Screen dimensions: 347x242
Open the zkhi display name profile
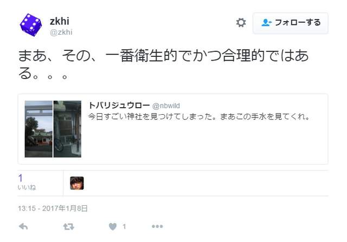coord(60,21)
